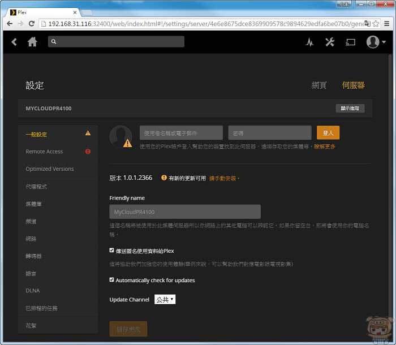Open 網路 settings section
This screenshot has height=345, width=396.
pyautogui.click(x=58, y=239)
